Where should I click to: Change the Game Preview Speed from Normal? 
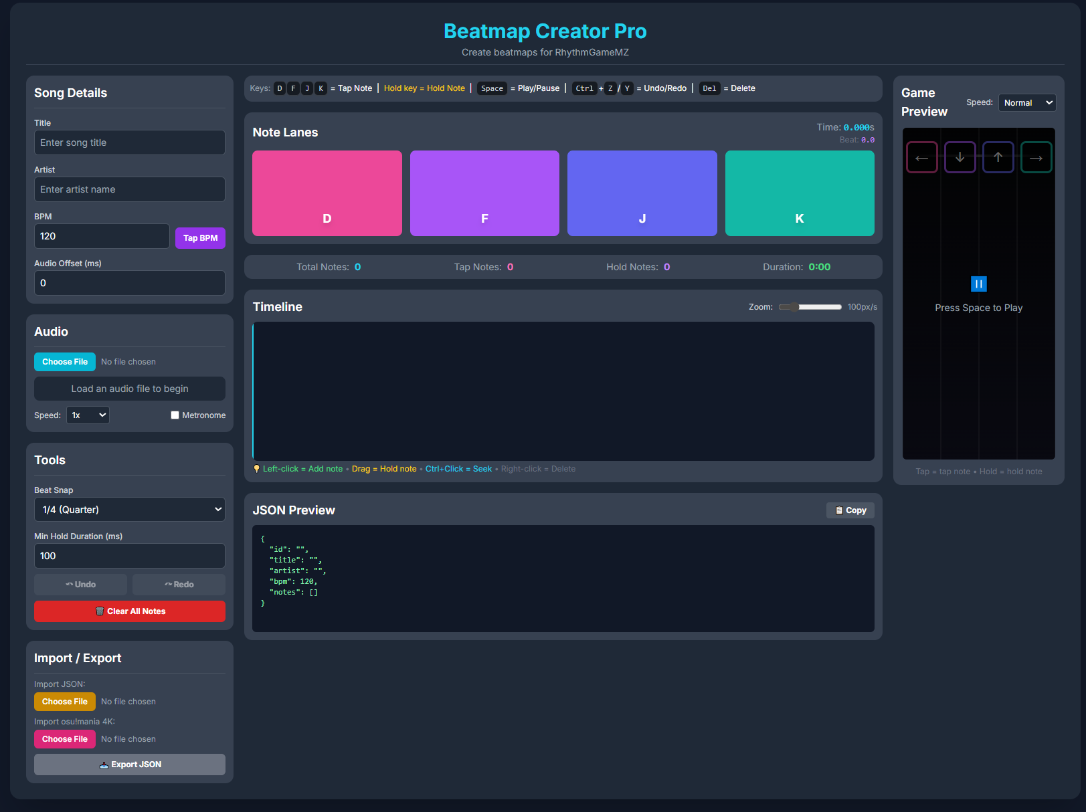coord(1027,102)
